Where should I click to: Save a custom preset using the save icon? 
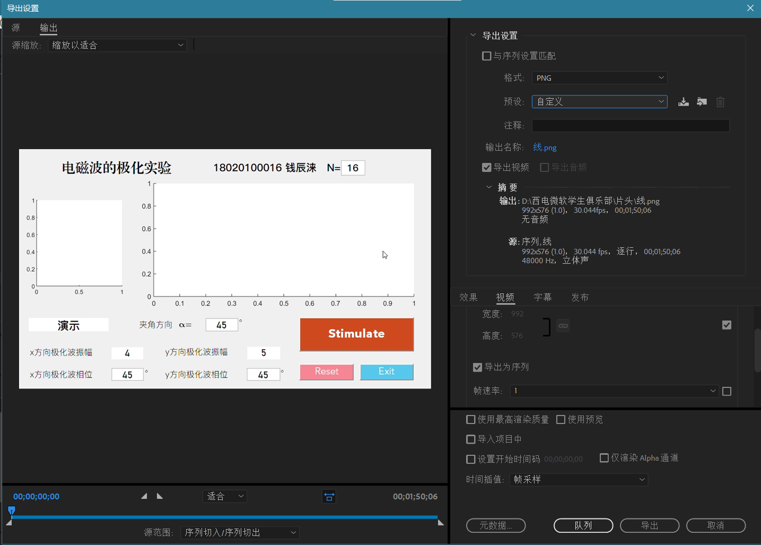(683, 101)
